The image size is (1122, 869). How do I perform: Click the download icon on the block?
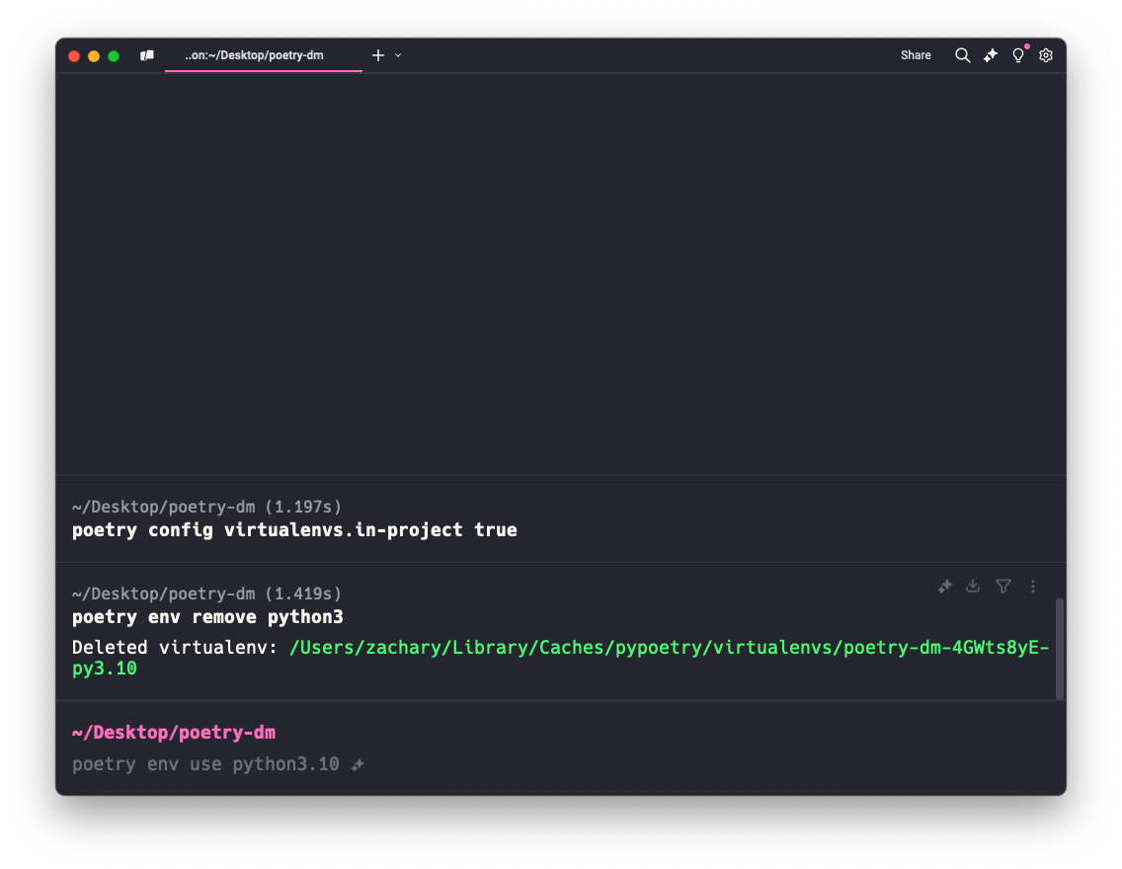coord(973,587)
